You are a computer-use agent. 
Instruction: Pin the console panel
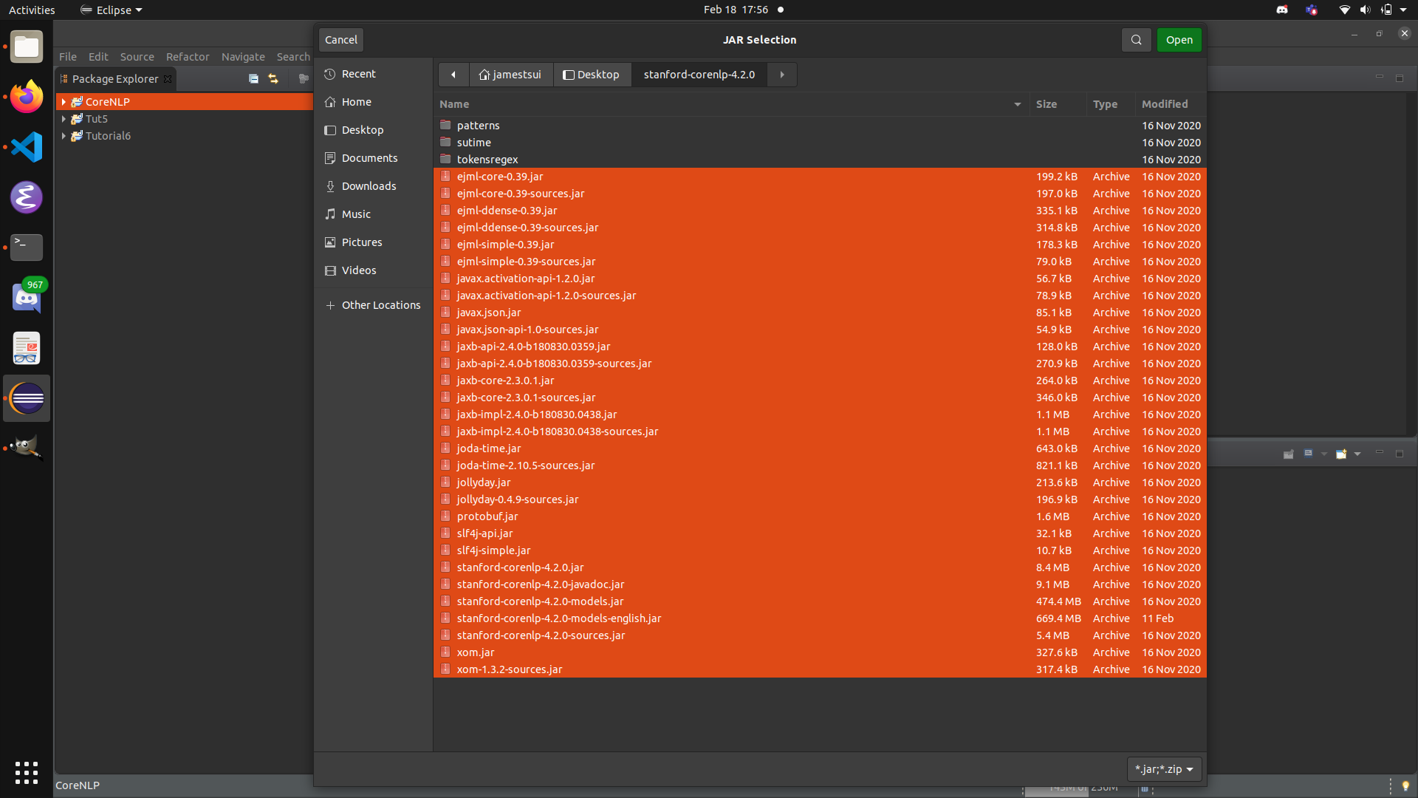1288,454
